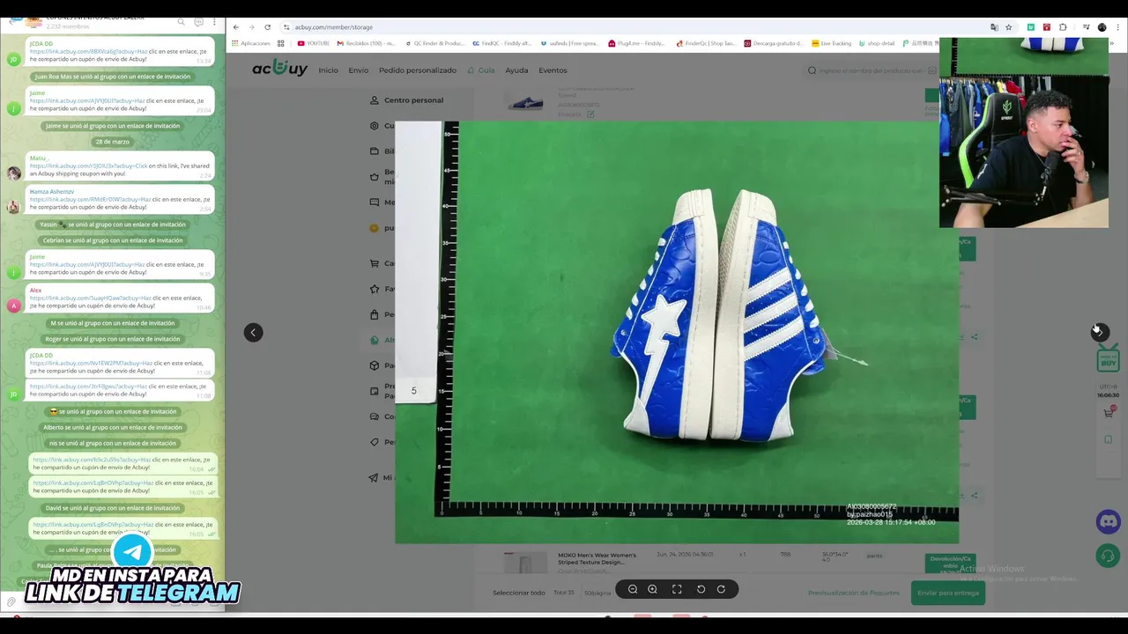
Task: Open the Plug4.me bookmark
Action: pos(635,43)
